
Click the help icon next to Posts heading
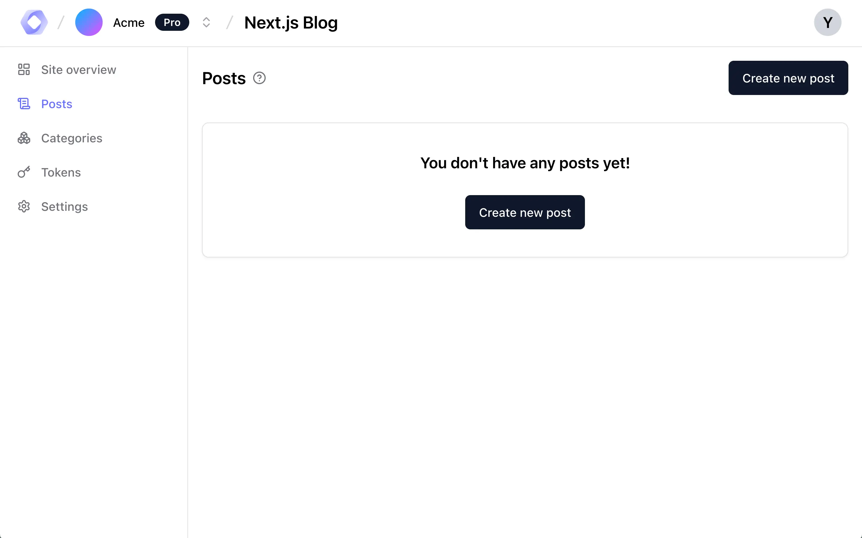click(259, 78)
